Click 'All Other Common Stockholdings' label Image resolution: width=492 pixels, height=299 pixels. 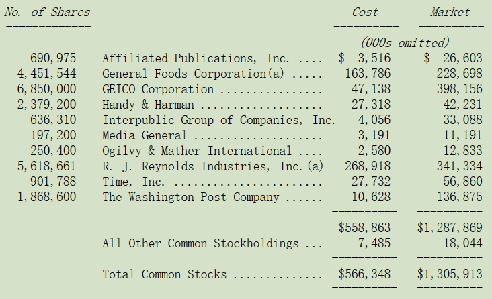[200, 243]
